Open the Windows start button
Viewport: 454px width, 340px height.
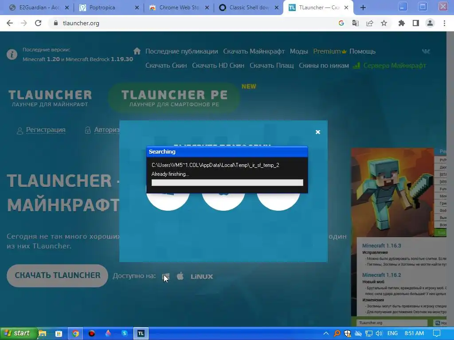tap(19, 333)
